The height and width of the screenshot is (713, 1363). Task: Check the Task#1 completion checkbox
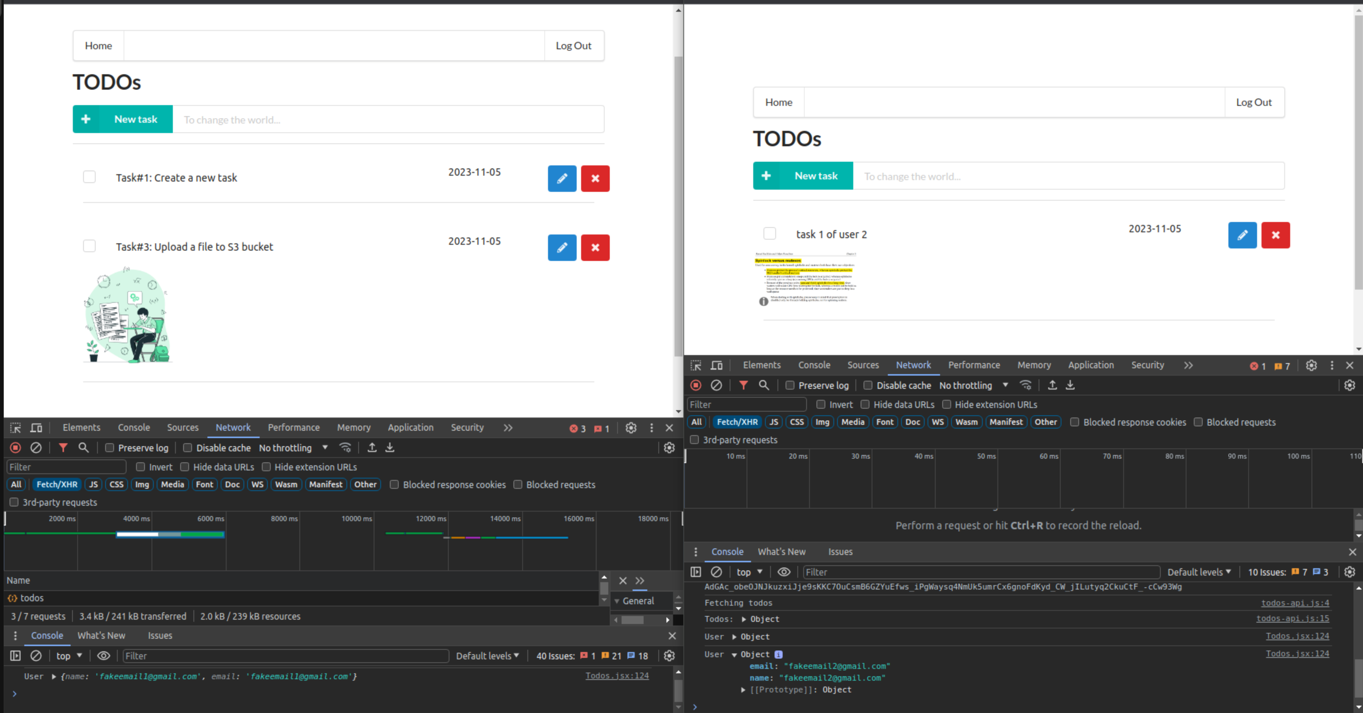pyautogui.click(x=89, y=177)
